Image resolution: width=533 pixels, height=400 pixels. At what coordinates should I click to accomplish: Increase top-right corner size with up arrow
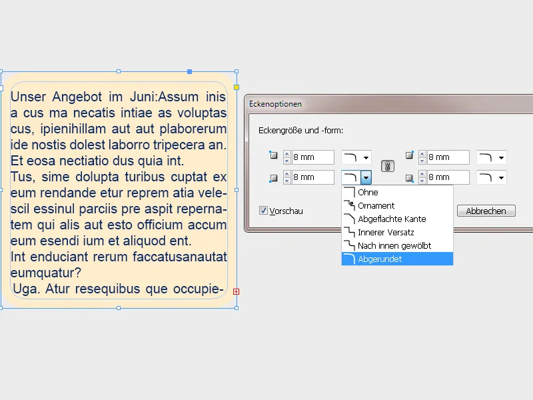pos(422,154)
